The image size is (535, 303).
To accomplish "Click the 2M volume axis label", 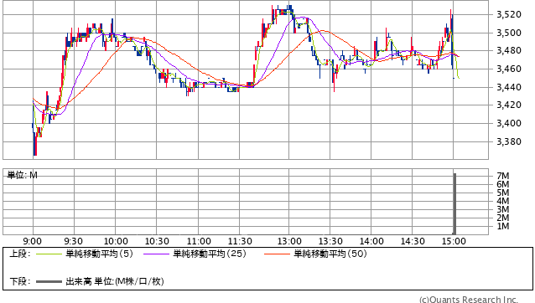I will 503,218.
